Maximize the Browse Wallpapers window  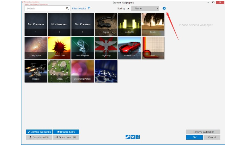click(213, 2)
